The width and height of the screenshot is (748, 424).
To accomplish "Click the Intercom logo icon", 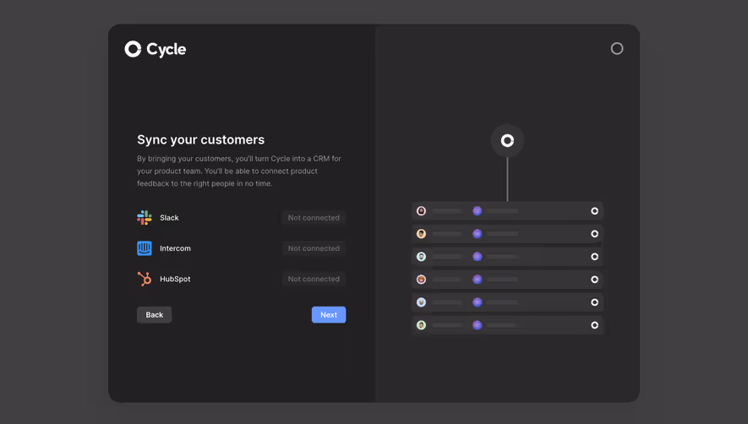I will point(145,248).
